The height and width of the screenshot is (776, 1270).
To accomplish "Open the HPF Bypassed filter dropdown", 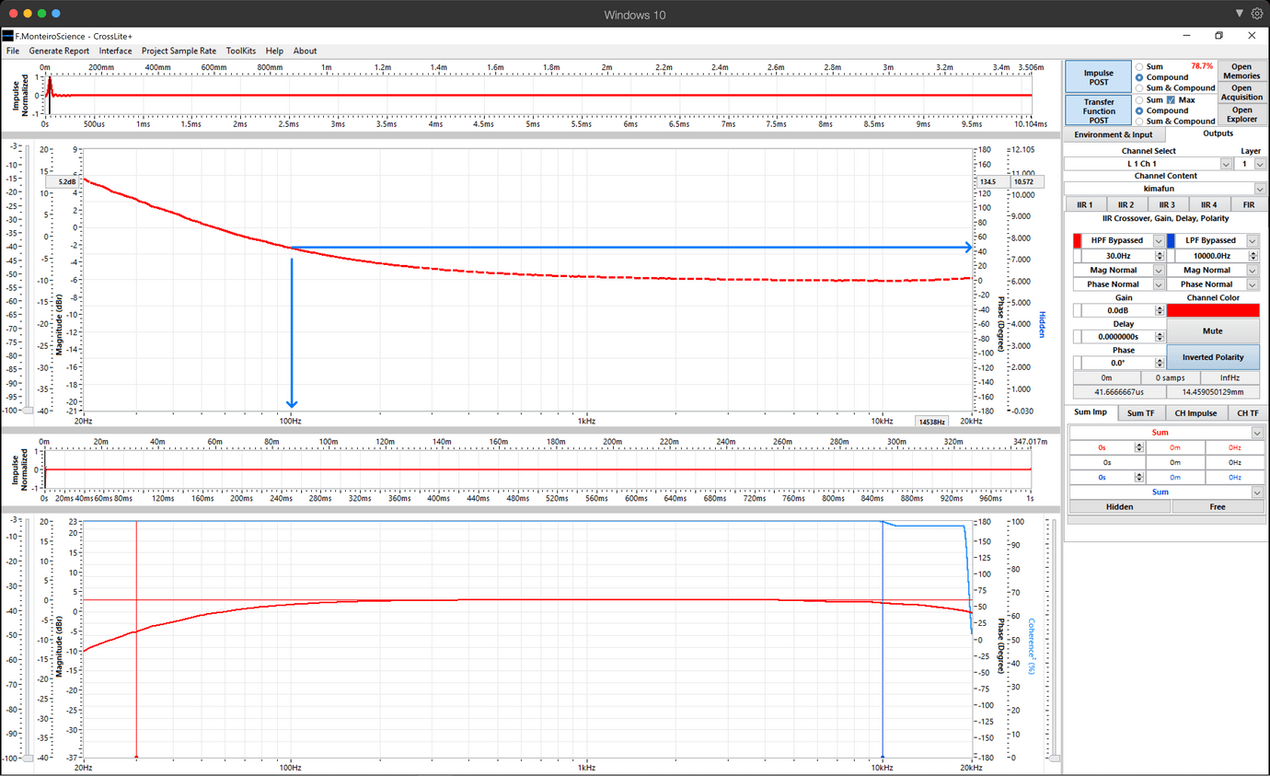I will (x=1159, y=241).
